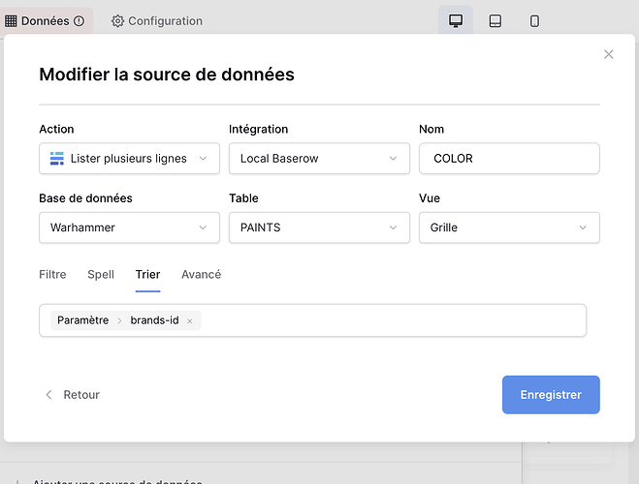Switch to the Filtre tab

pyautogui.click(x=52, y=275)
